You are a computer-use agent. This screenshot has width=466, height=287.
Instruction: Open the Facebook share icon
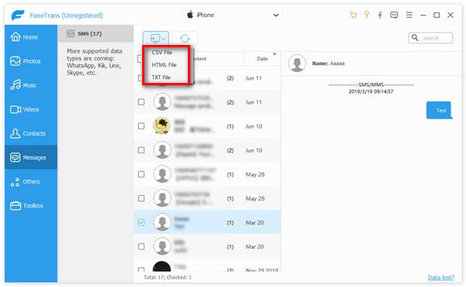tap(380, 15)
